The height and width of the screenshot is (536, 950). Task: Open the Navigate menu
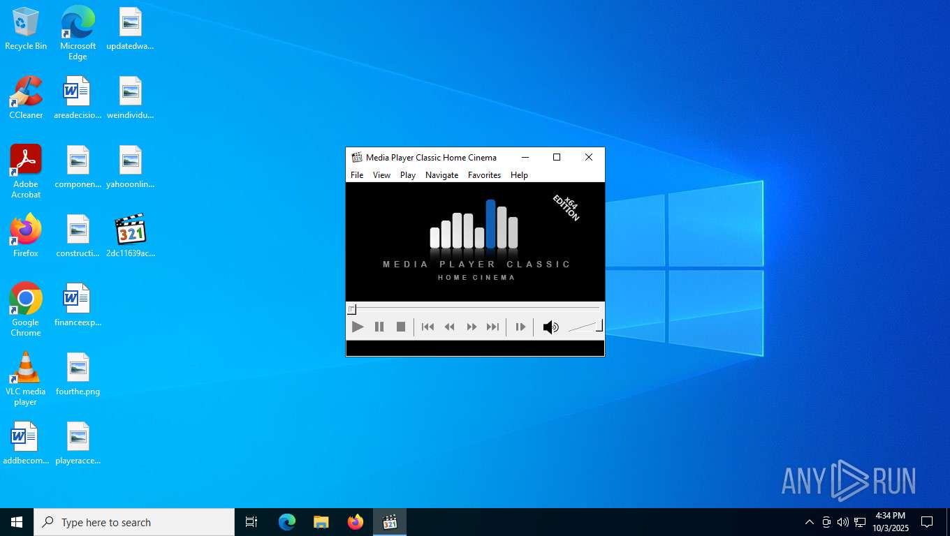pos(442,175)
